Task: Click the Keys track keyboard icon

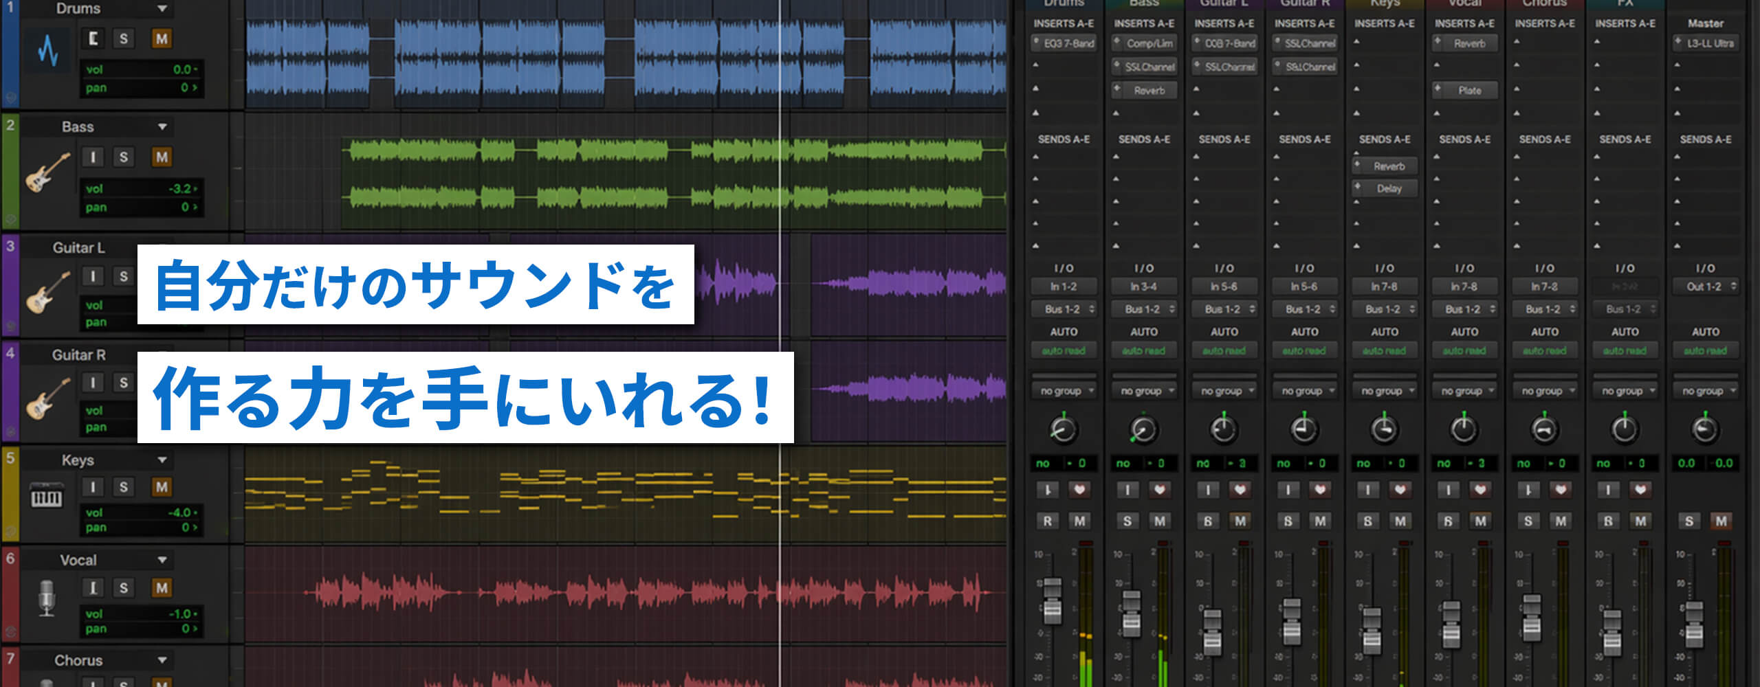Action: coord(47,495)
